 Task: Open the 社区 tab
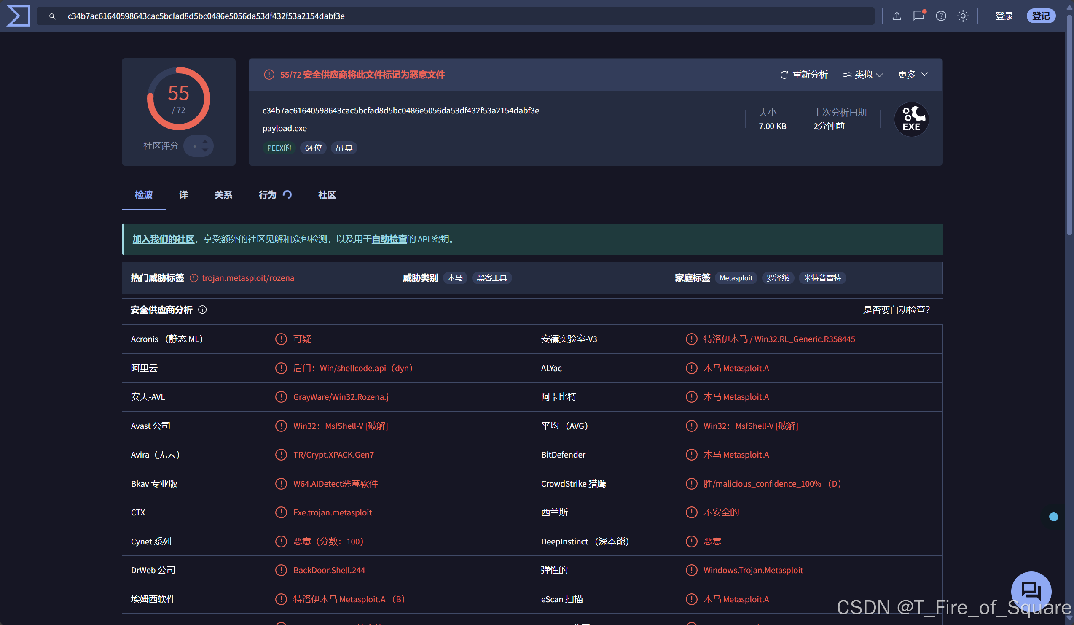(327, 195)
